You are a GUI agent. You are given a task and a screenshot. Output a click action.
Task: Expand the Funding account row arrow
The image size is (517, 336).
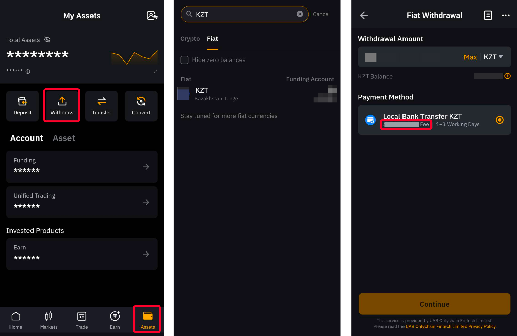pos(146,167)
